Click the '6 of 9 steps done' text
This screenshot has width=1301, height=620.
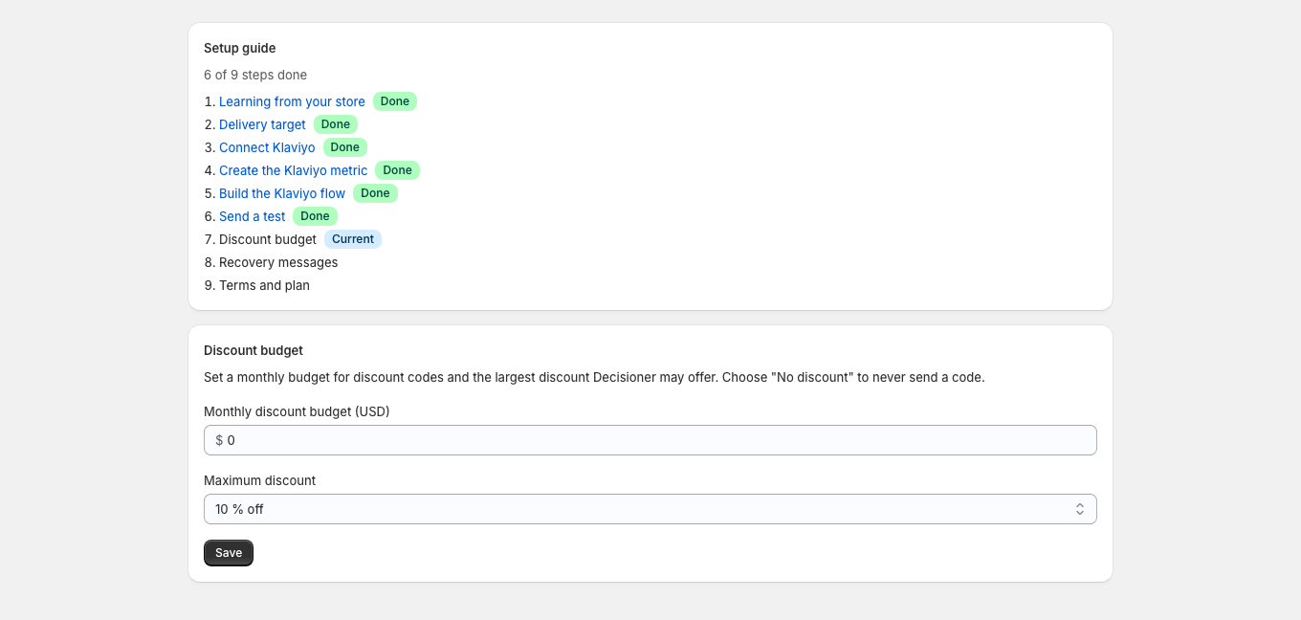click(x=255, y=75)
